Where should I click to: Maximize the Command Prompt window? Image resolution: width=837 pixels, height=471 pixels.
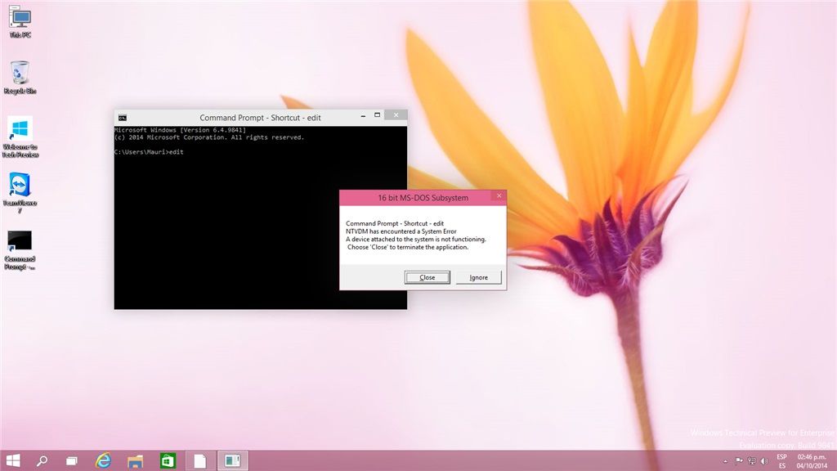point(376,117)
